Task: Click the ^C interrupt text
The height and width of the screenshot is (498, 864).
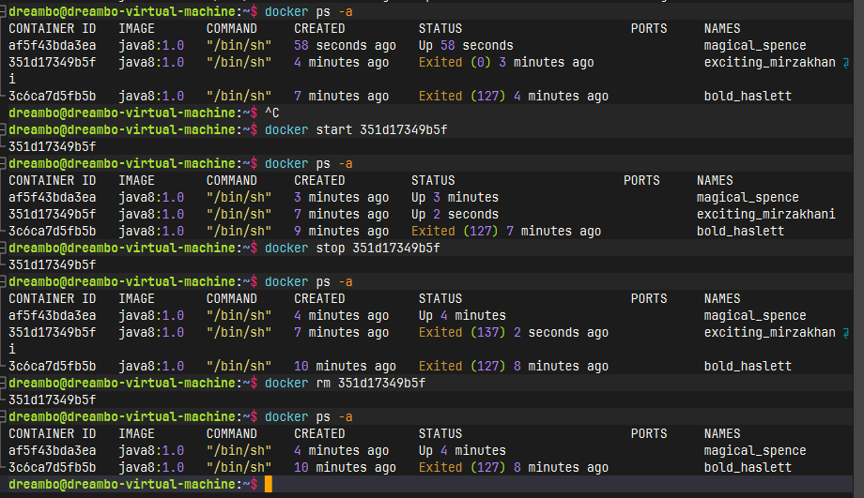Action: pos(272,113)
